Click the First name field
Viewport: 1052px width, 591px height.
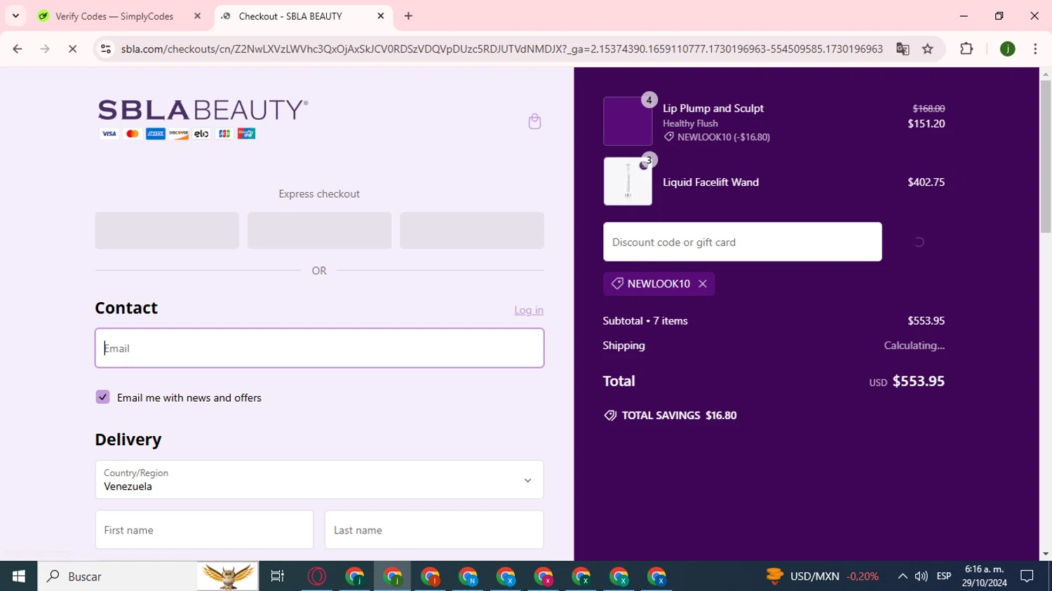(x=204, y=530)
